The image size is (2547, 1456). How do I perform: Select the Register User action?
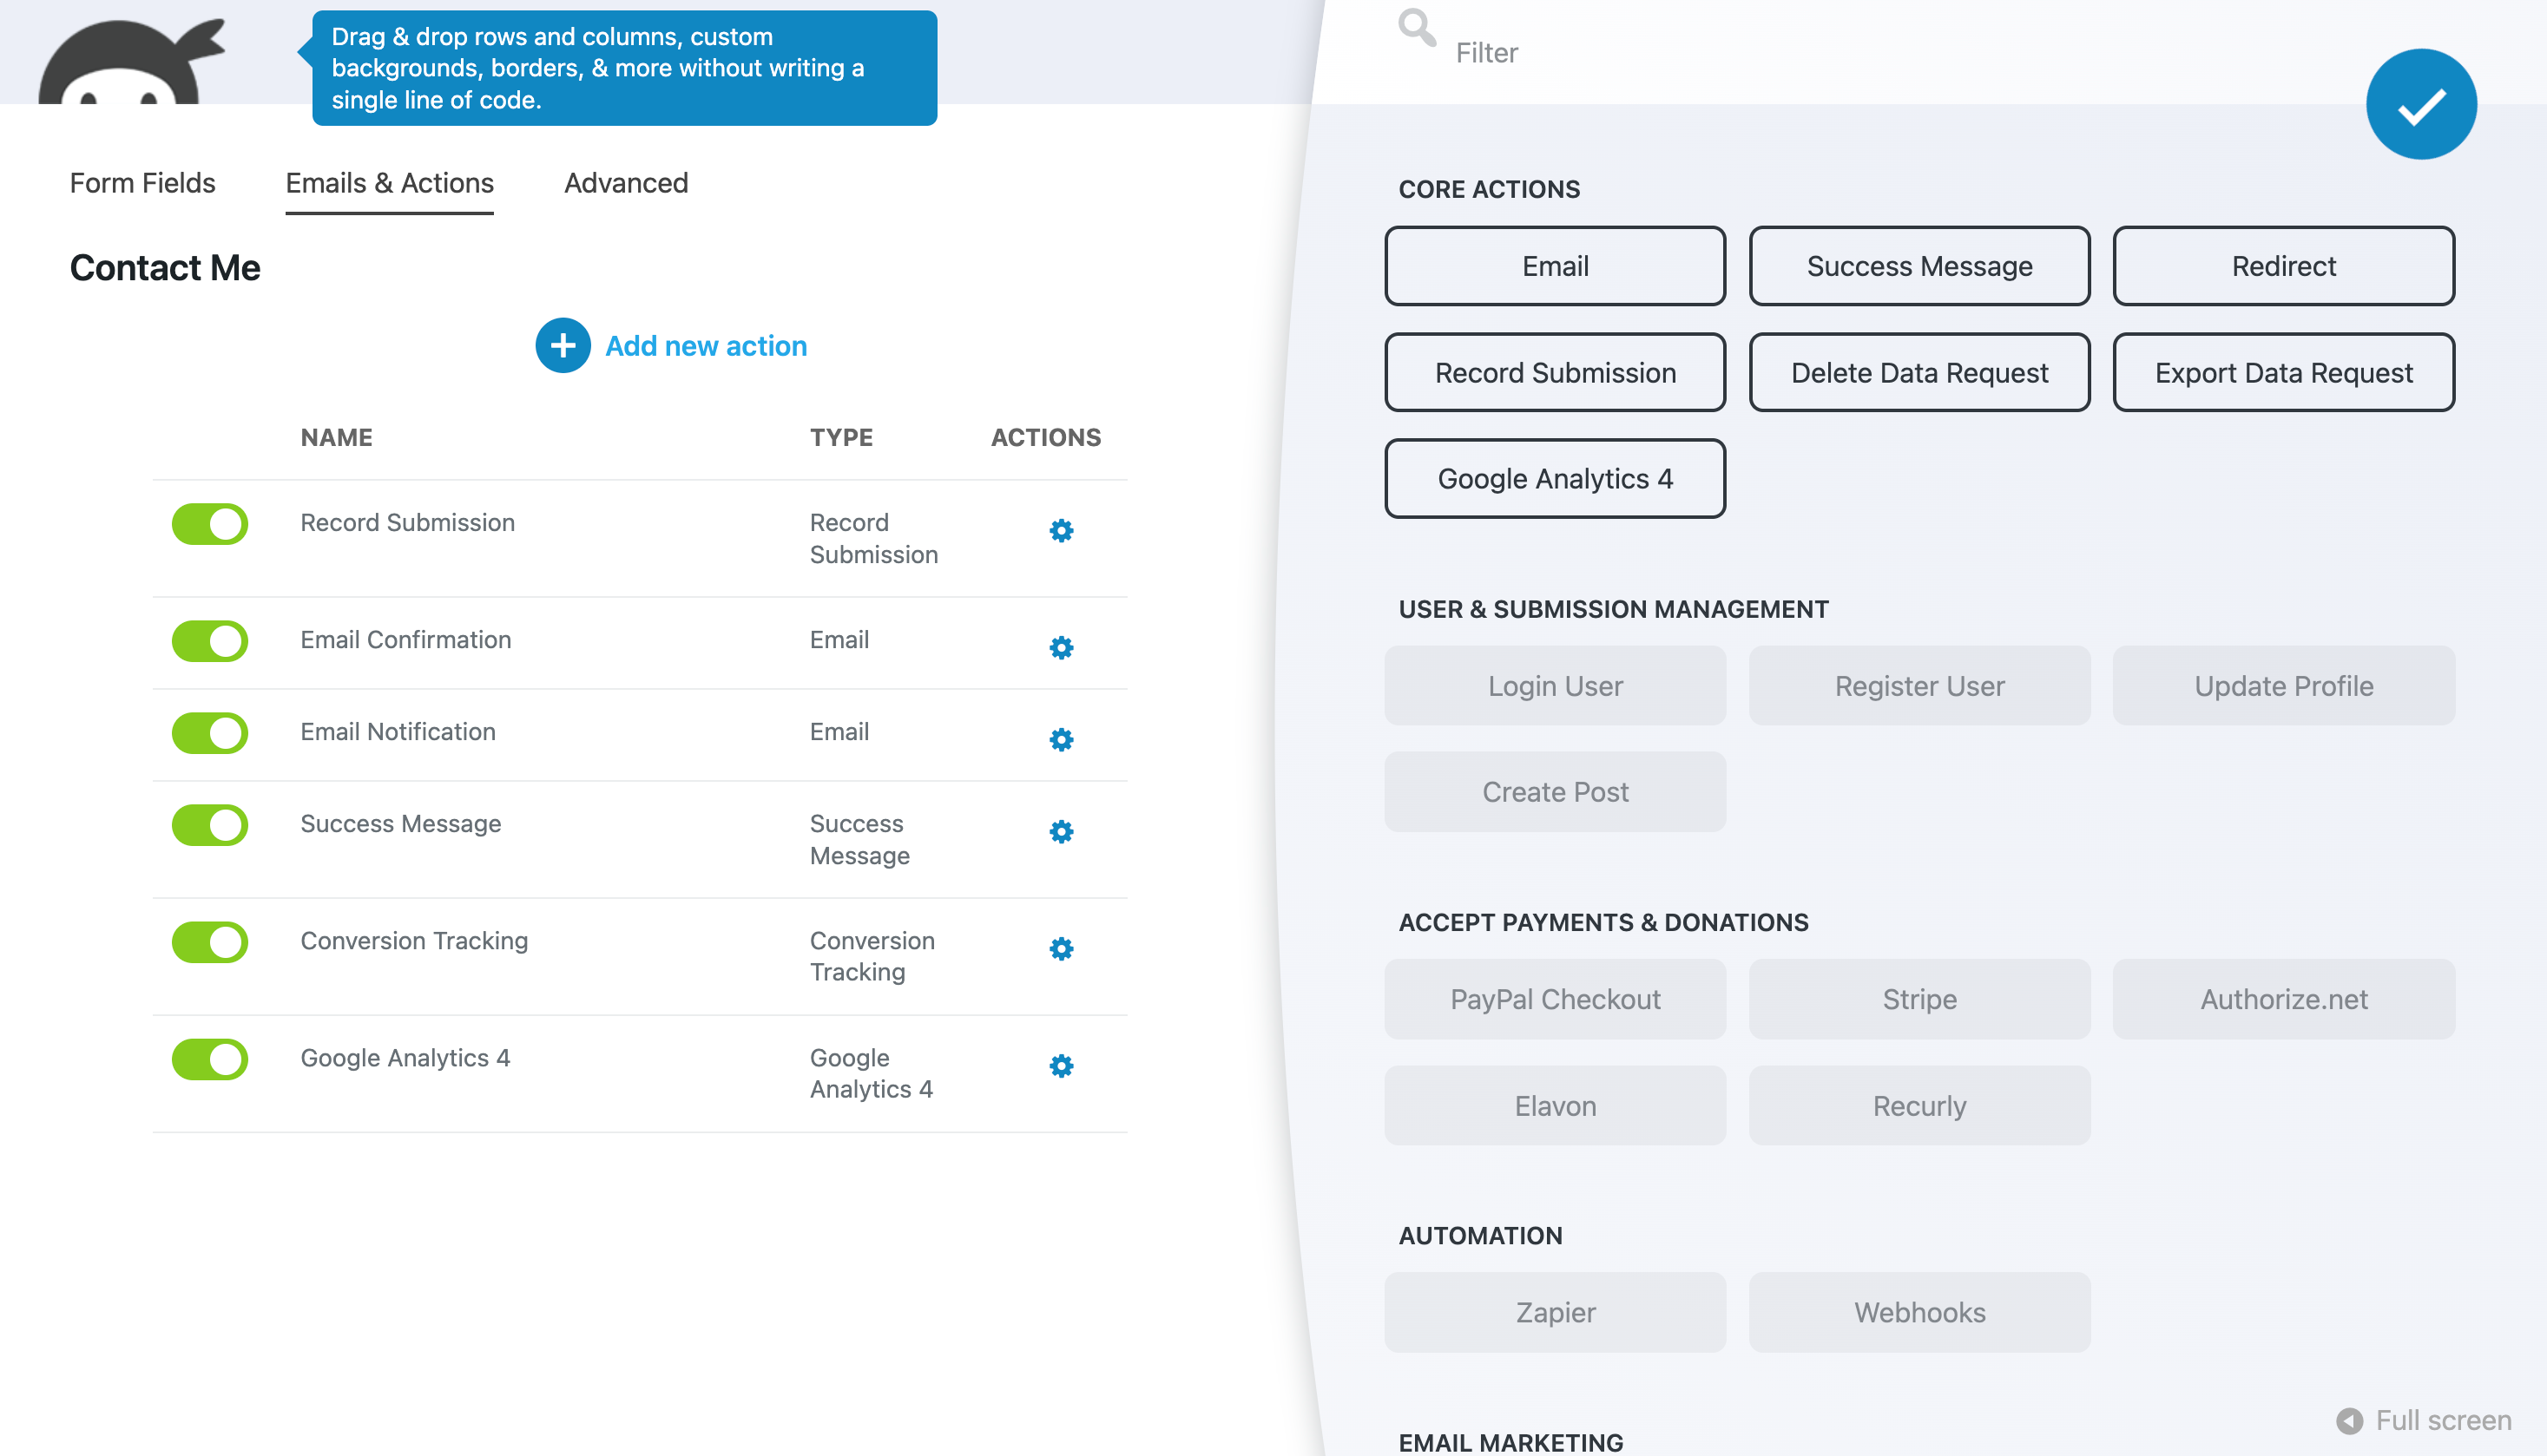coord(1918,686)
